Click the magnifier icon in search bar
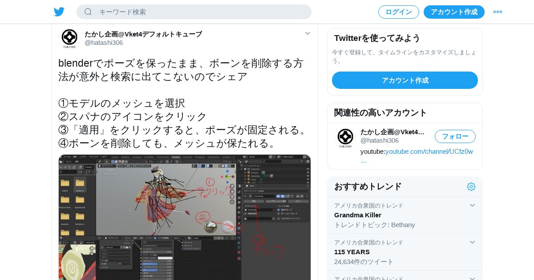534x280 pixels. (88, 12)
